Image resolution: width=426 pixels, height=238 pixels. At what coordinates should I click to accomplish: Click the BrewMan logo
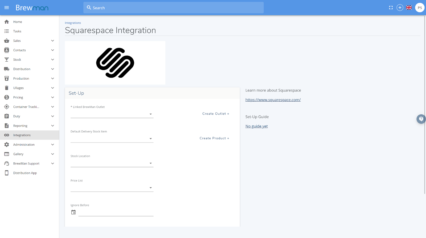point(32,8)
